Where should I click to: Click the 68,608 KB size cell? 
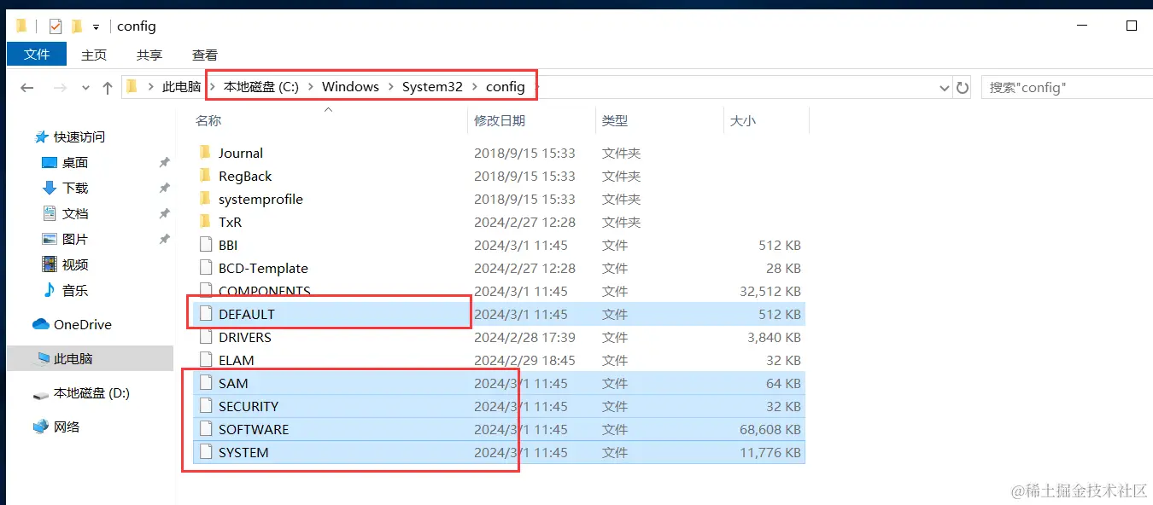click(770, 429)
